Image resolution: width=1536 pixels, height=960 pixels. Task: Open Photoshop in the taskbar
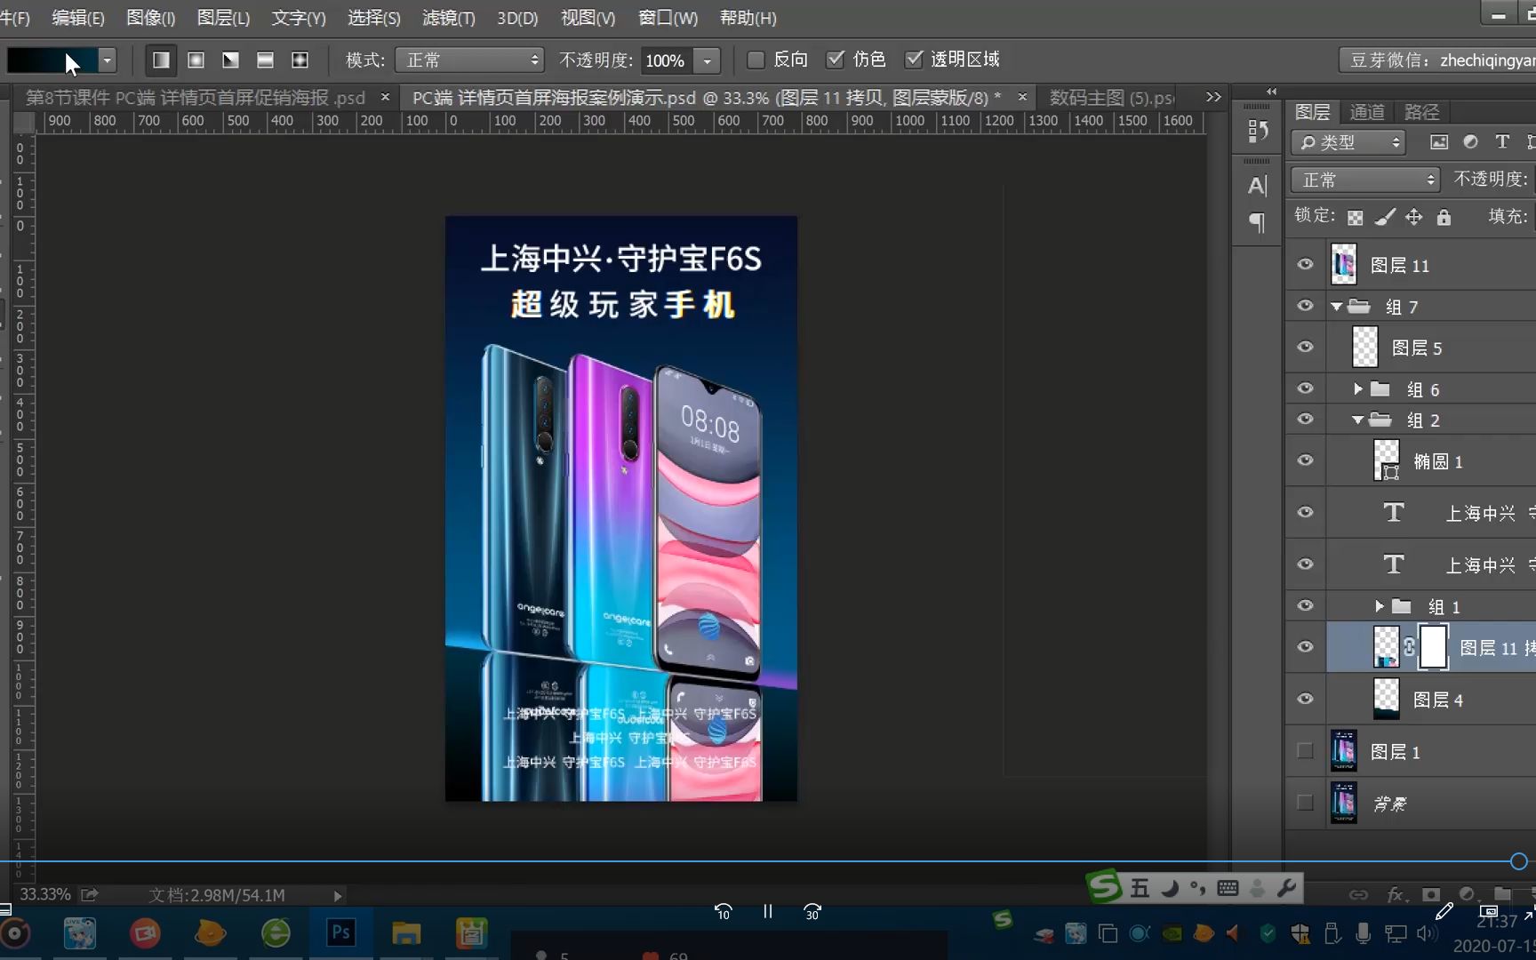341,932
